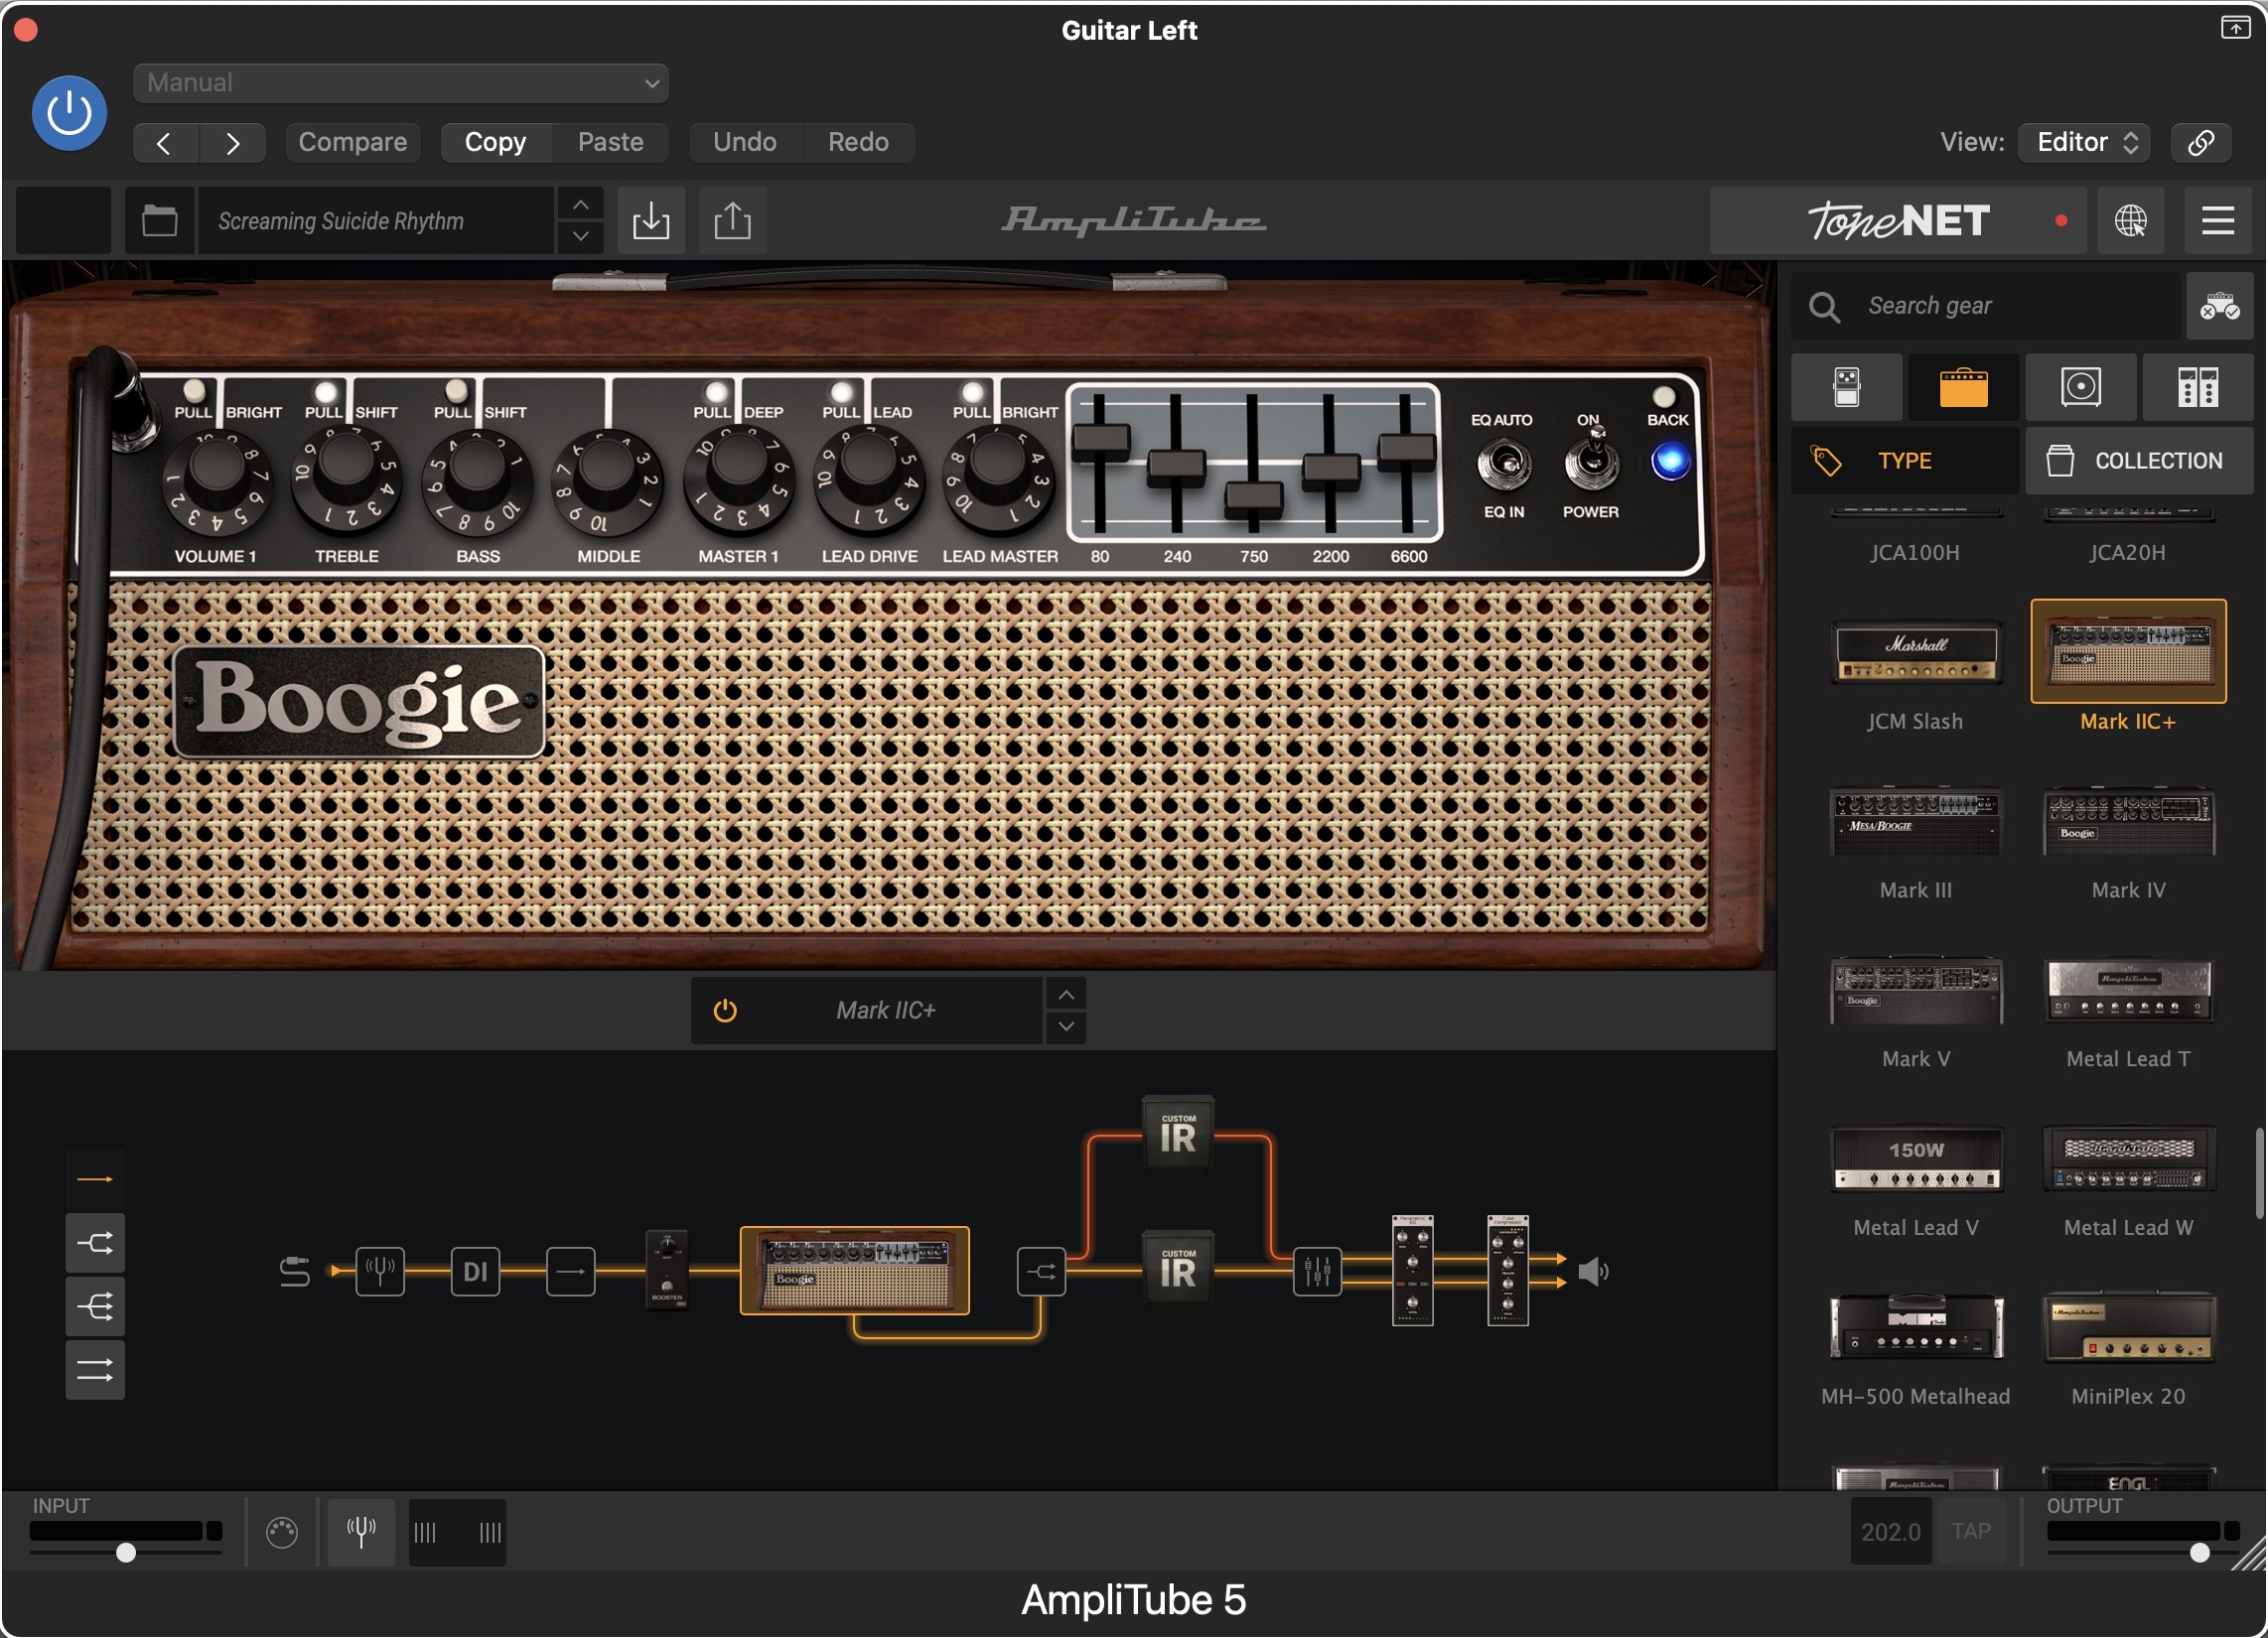
Task: Switch to the cabinets speaker tab
Action: pyautogui.click(x=2080, y=387)
